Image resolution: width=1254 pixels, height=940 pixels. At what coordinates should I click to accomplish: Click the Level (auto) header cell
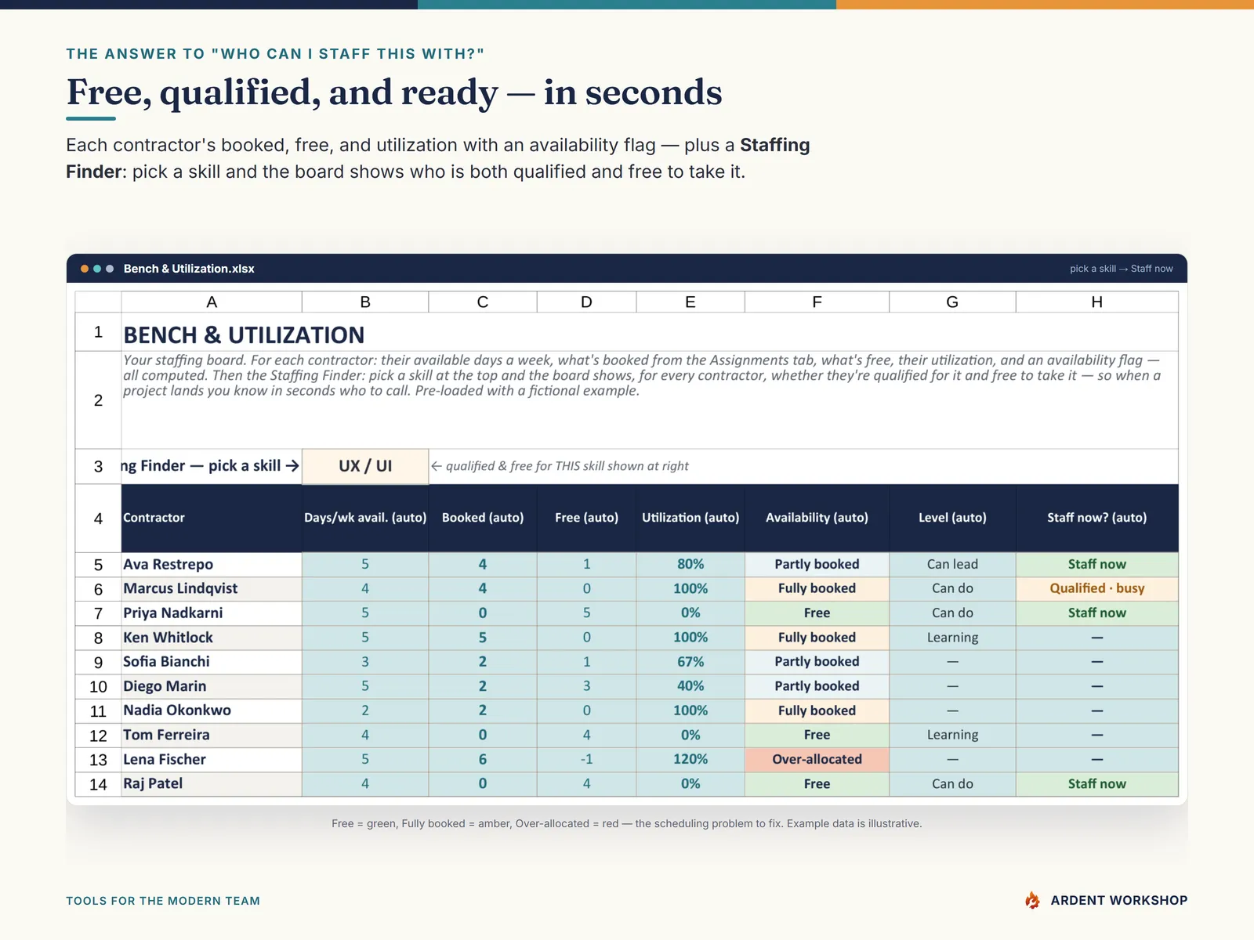tap(953, 518)
